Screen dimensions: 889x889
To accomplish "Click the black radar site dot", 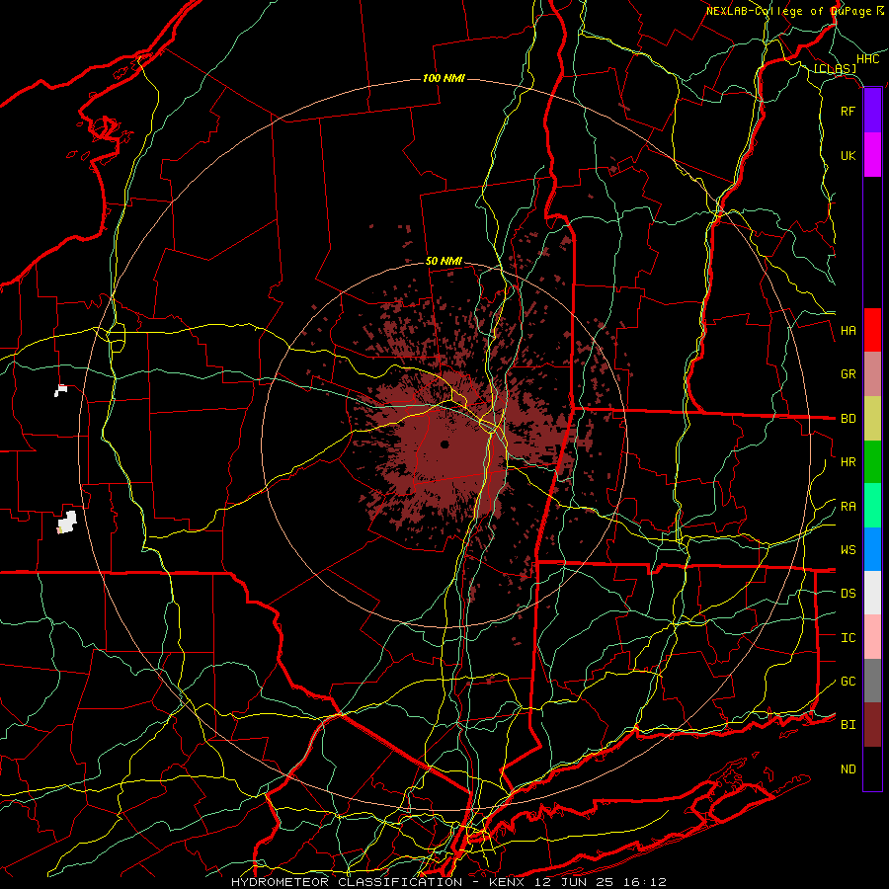I will tap(444, 444).
